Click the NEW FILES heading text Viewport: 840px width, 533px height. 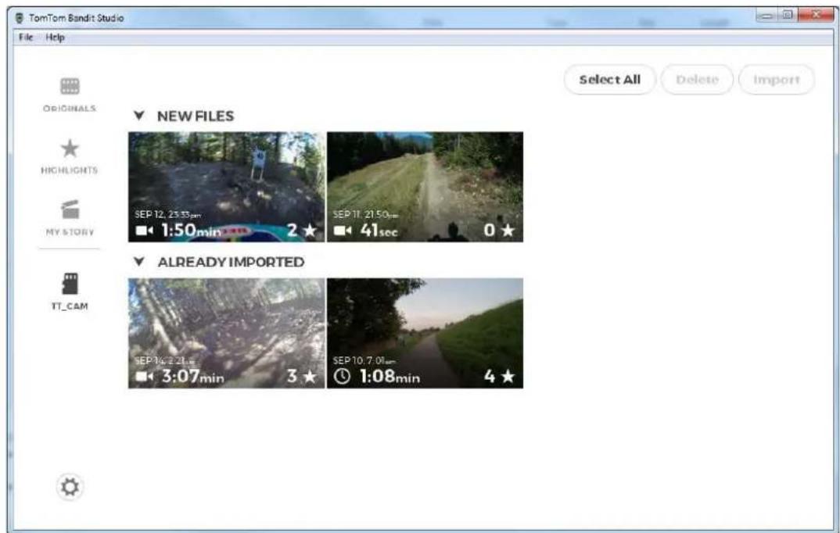tap(196, 116)
